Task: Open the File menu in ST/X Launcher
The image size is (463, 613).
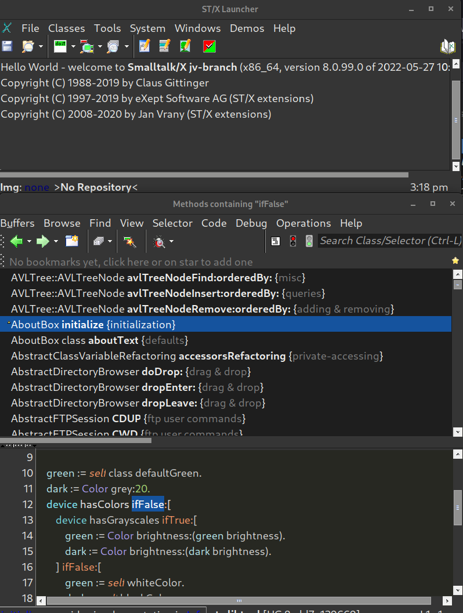Action: [30, 28]
